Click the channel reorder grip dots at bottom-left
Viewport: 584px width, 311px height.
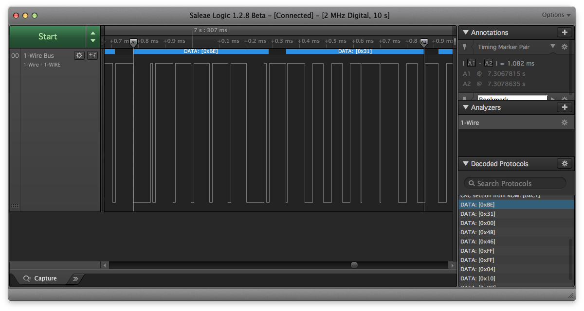pos(15,206)
